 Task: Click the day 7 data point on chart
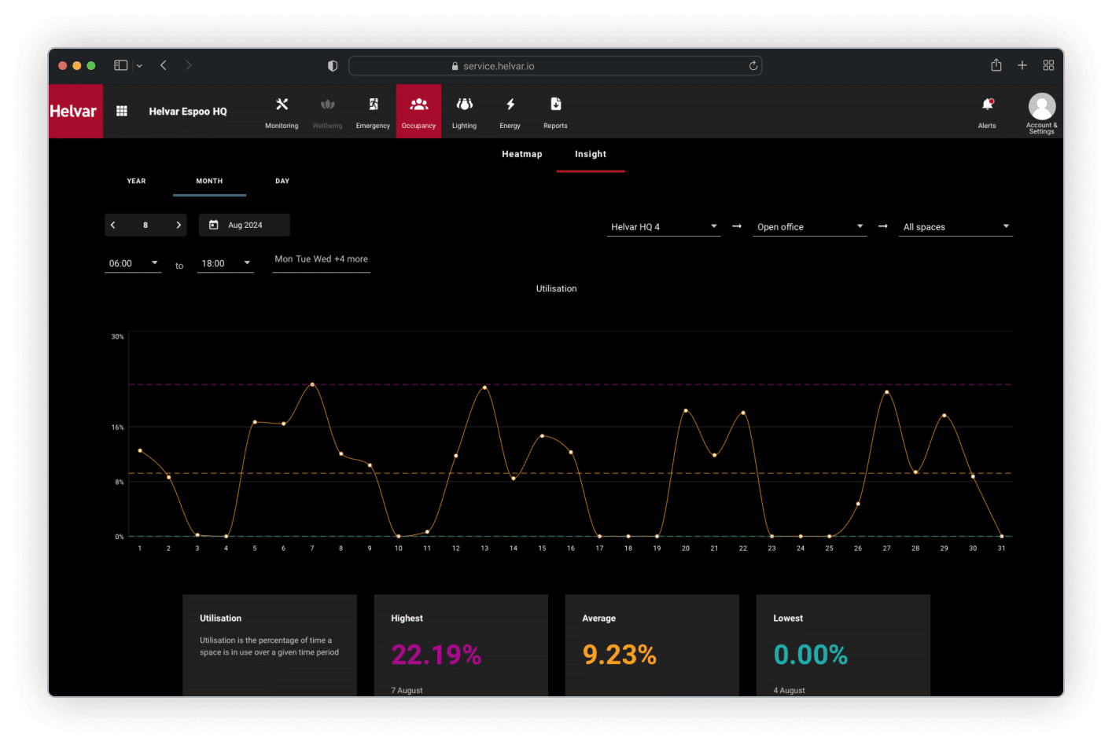pyautogui.click(x=312, y=384)
